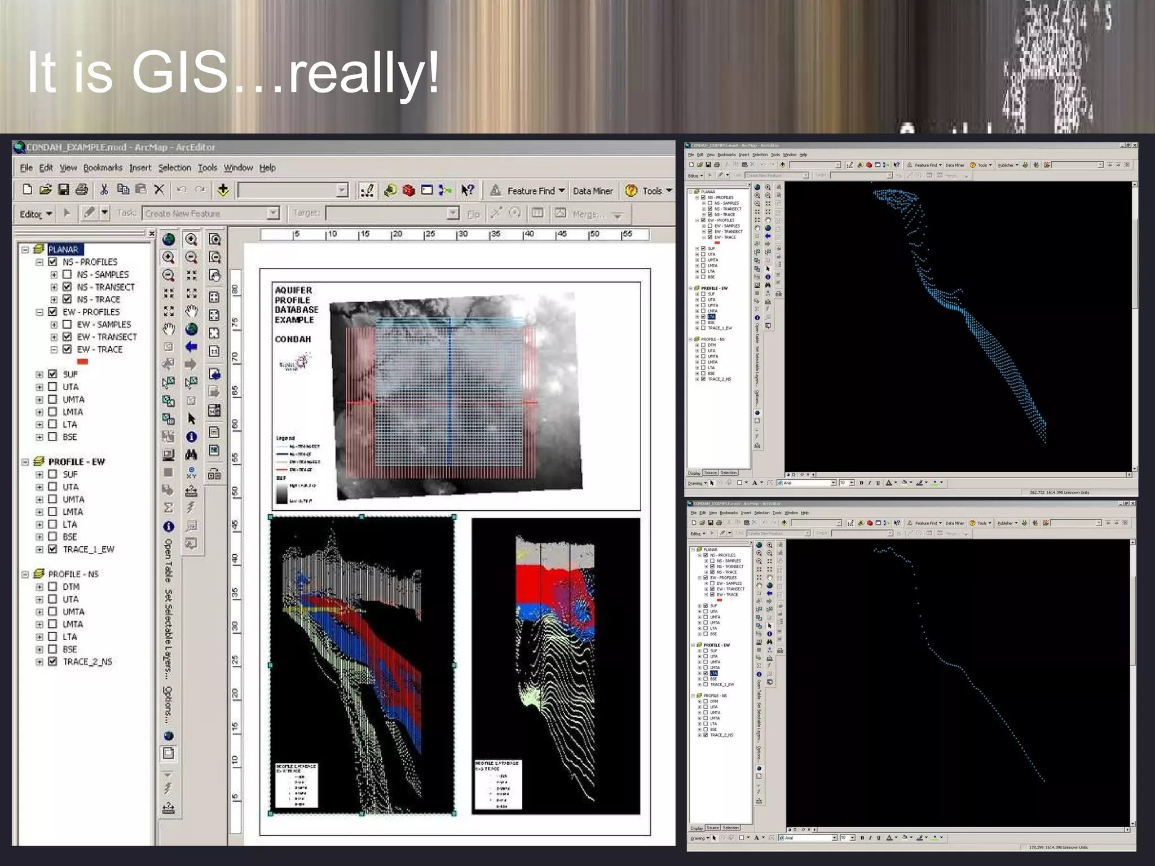The image size is (1155, 866).
Task: Click the Find binoculars tool
Action: pyautogui.click(x=191, y=454)
